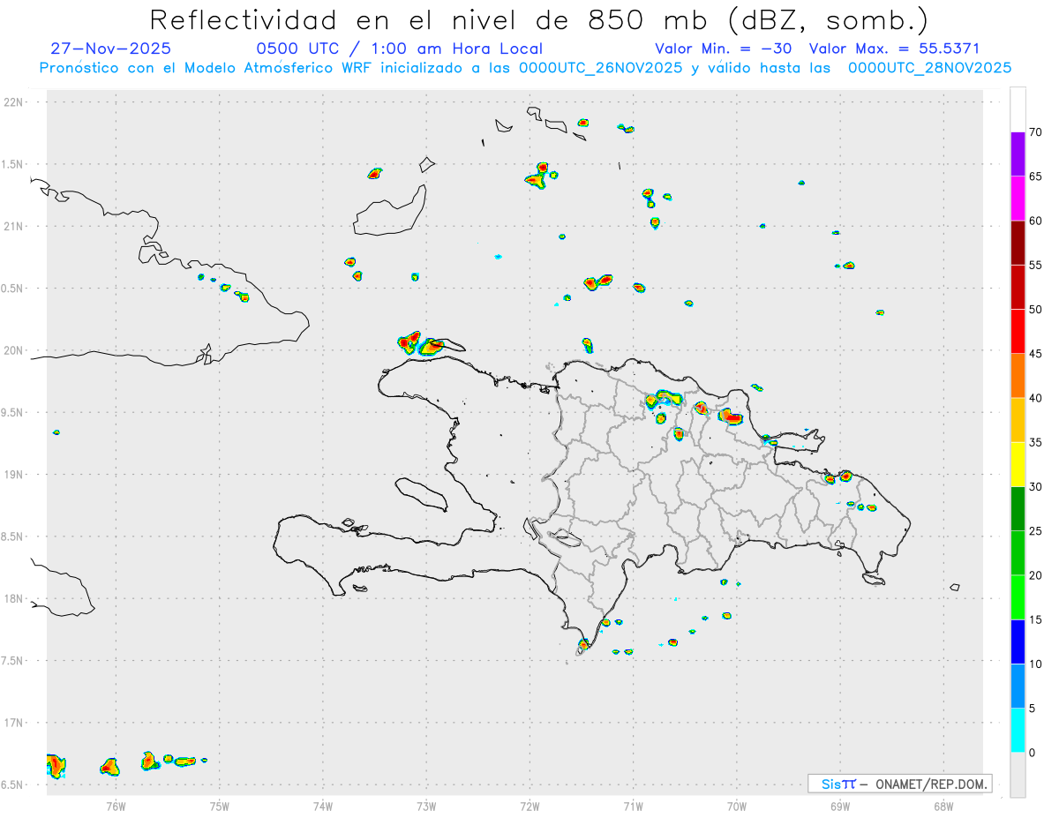Click the latitude axis label '7.5N'
The height and width of the screenshot is (818, 1059).
[13, 661]
